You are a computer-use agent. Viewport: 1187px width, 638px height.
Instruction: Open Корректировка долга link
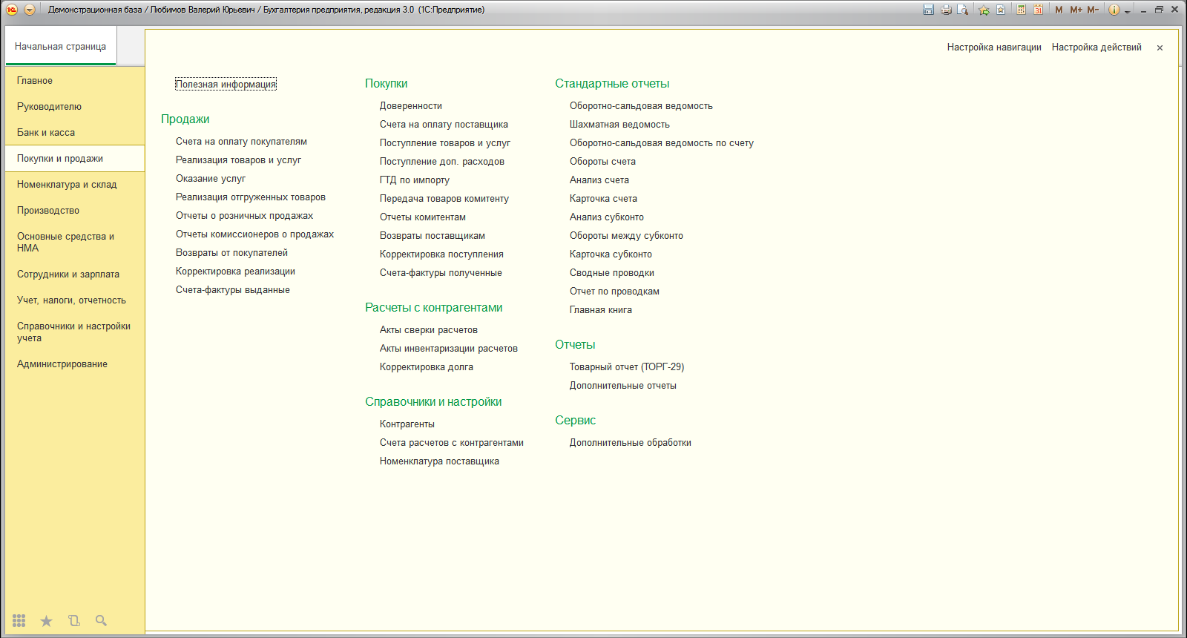click(x=427, y=366)
